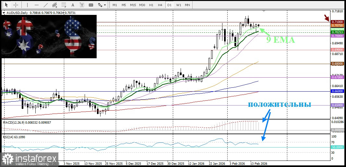
Task: Click the 5 Dec 2025 date label
Action: tap(134, 164)
